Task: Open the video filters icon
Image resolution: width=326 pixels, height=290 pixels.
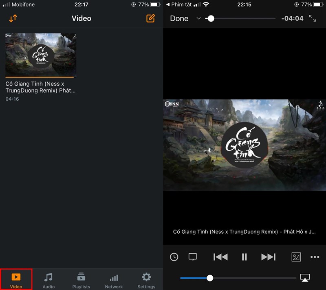Action: click(x=296, y=257)
